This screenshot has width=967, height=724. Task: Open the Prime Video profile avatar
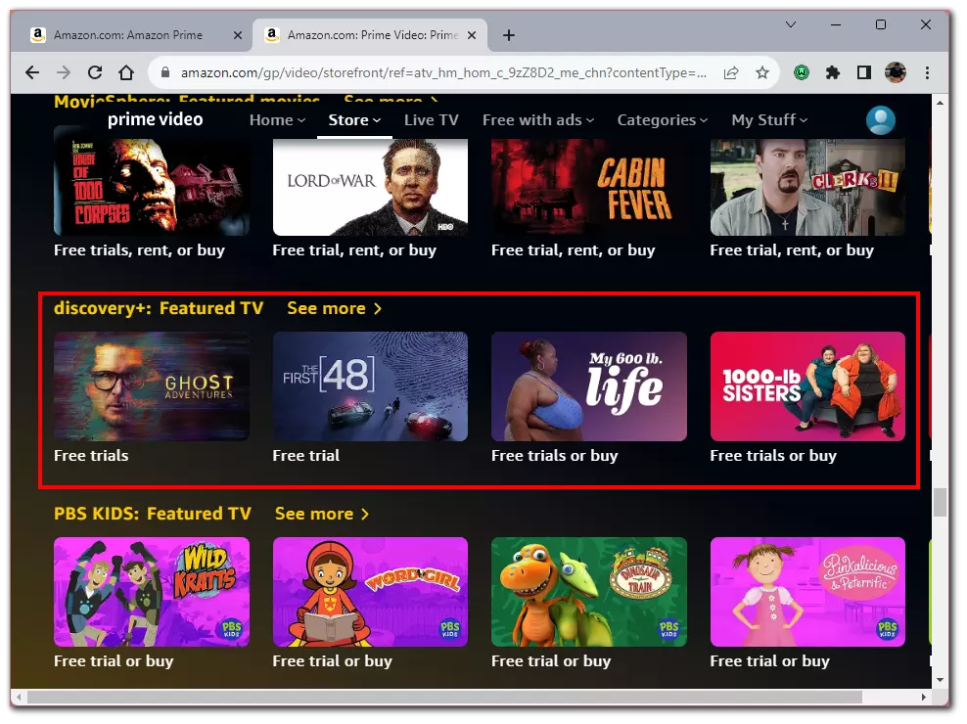coord(881,120)
